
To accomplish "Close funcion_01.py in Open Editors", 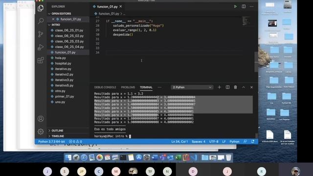I will 53,19.
